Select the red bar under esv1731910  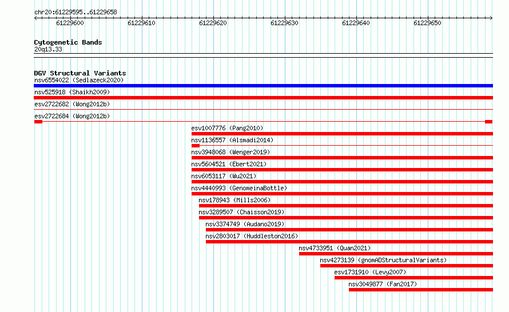(414, 278)
